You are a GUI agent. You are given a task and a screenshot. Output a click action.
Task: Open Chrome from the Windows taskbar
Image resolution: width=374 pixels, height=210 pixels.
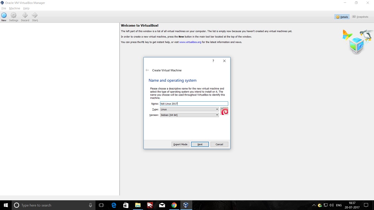(x=174, y=205)
